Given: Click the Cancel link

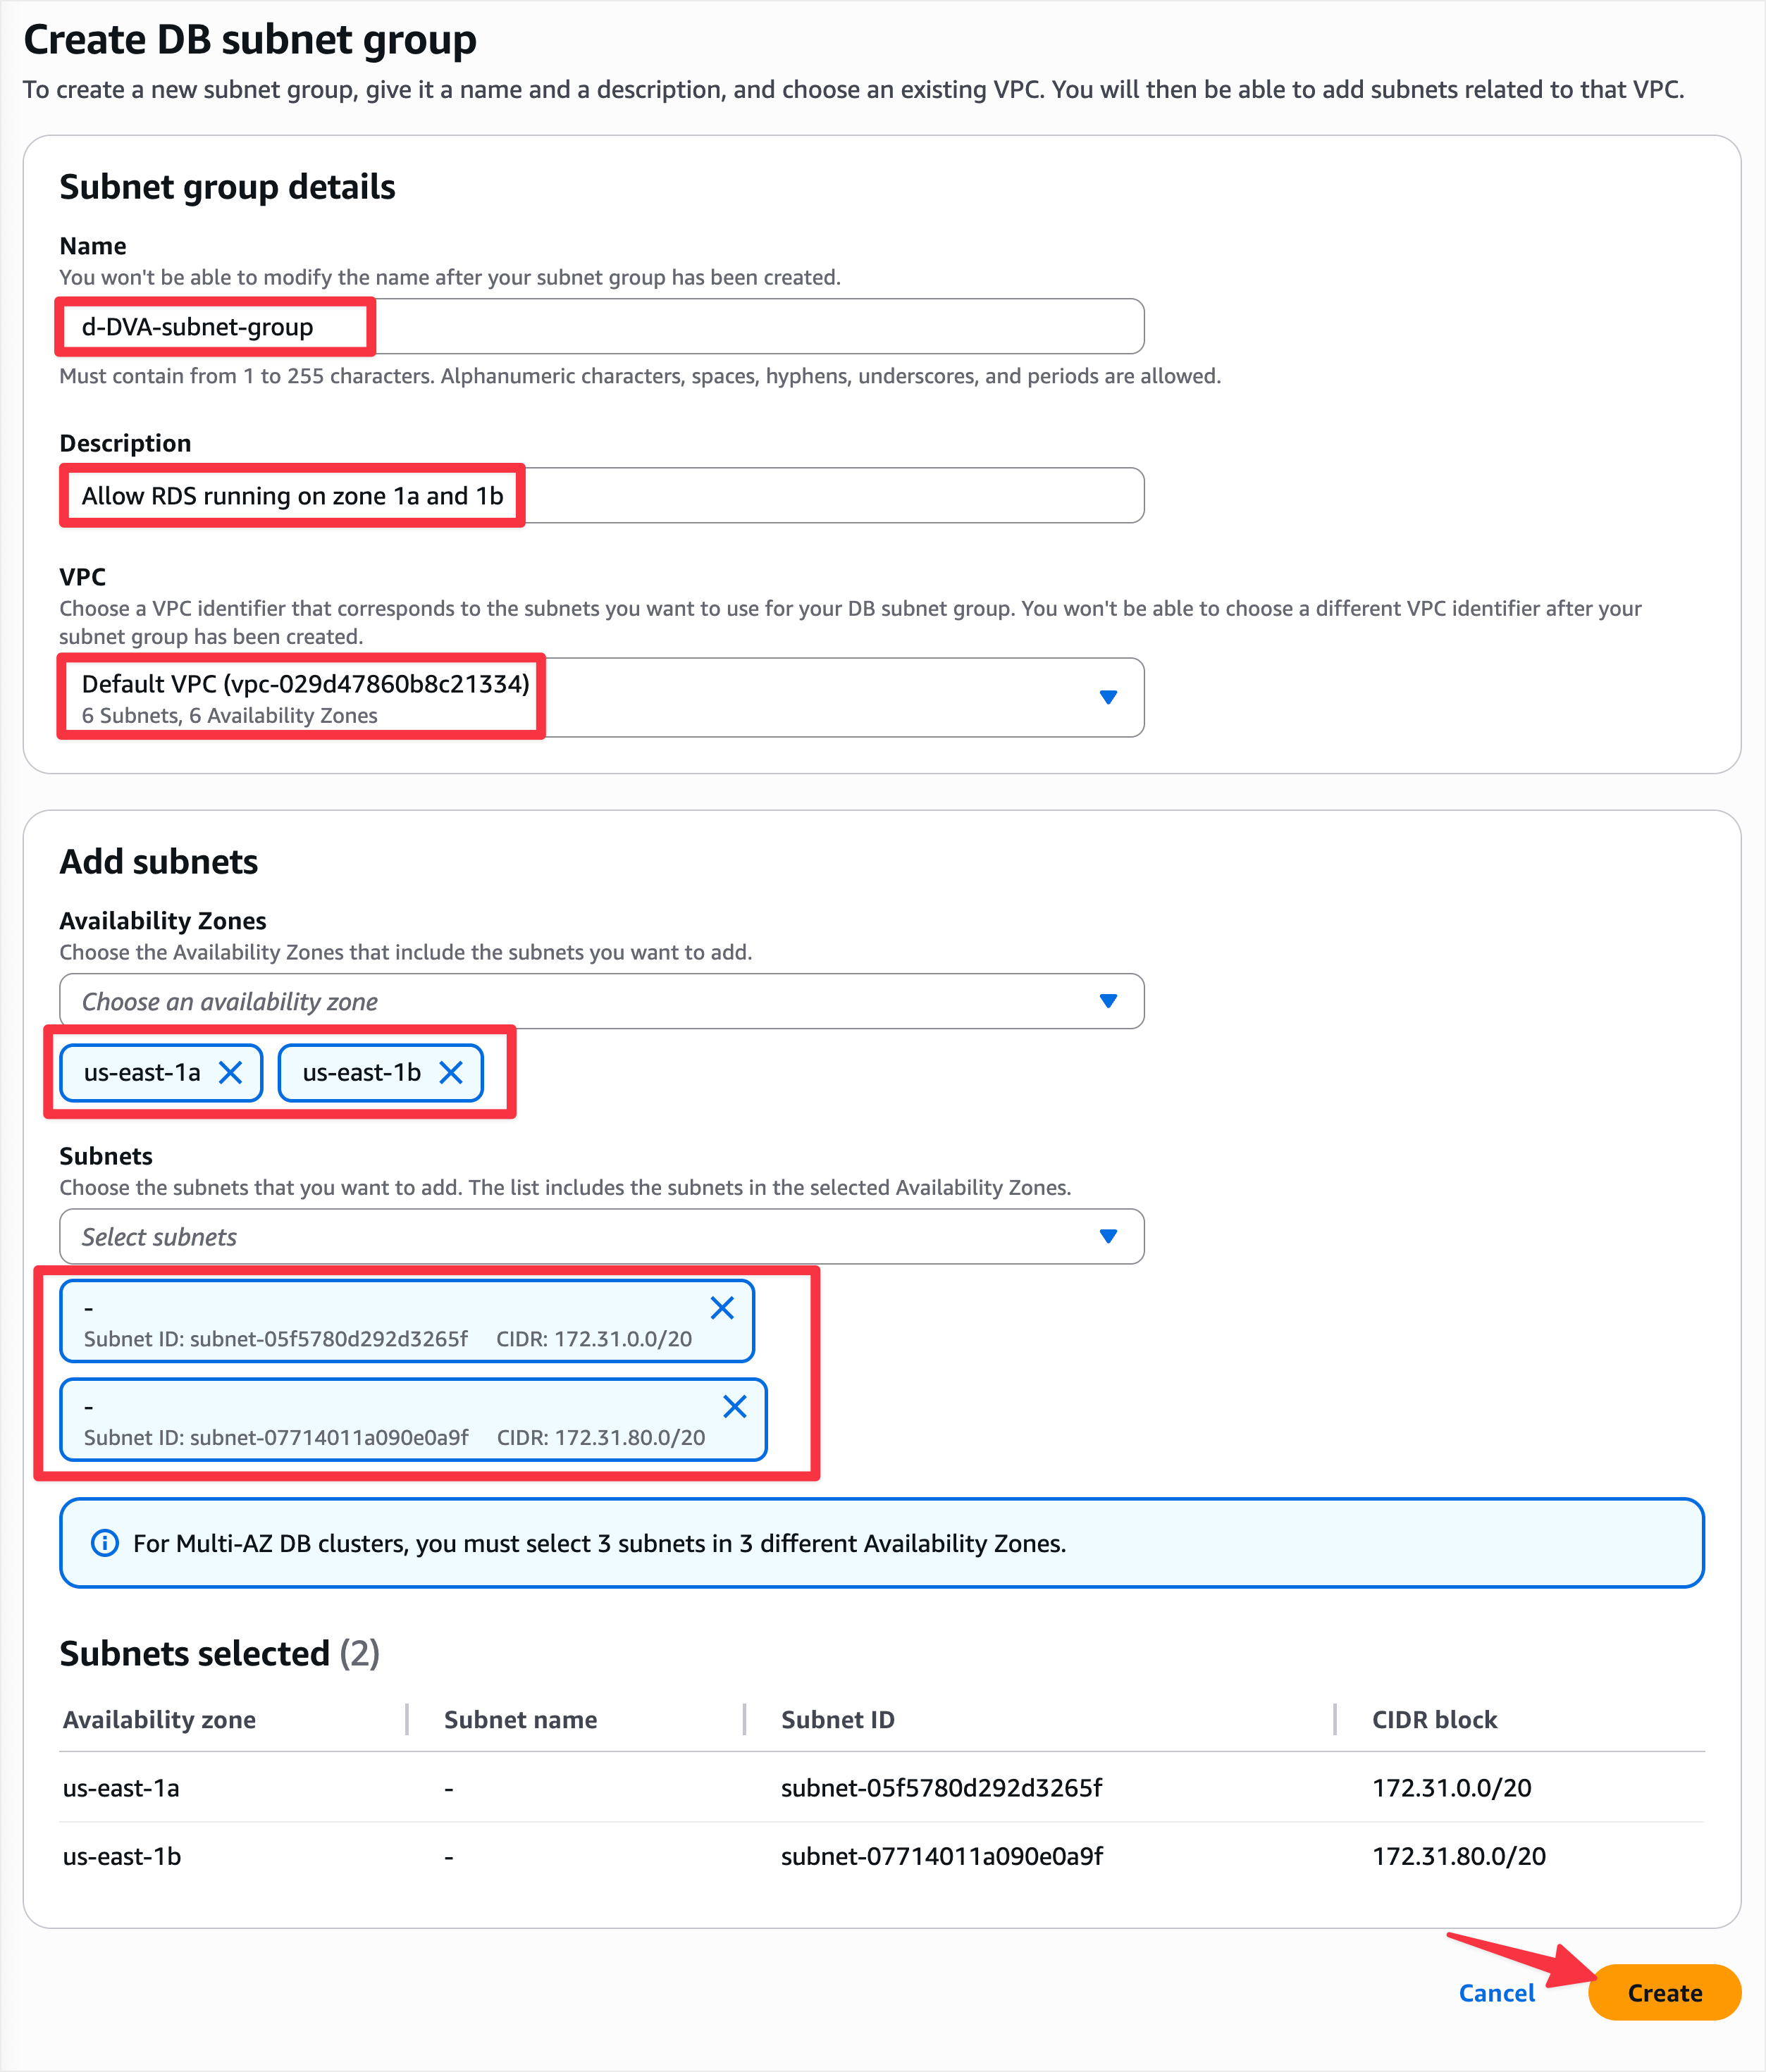Looking at the screenshot, I should click(x=1496, y=1993).
